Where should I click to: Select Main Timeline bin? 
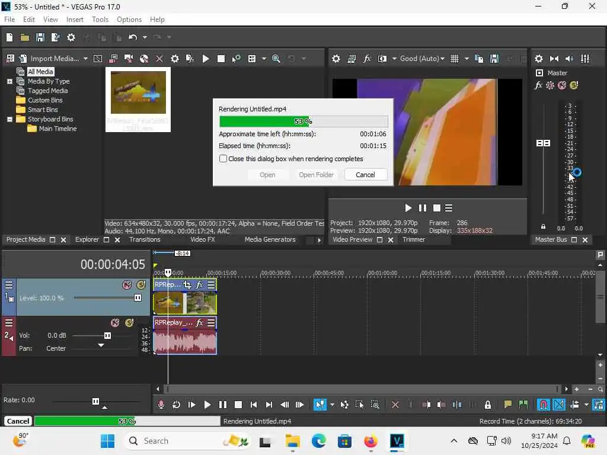point(57,129)
